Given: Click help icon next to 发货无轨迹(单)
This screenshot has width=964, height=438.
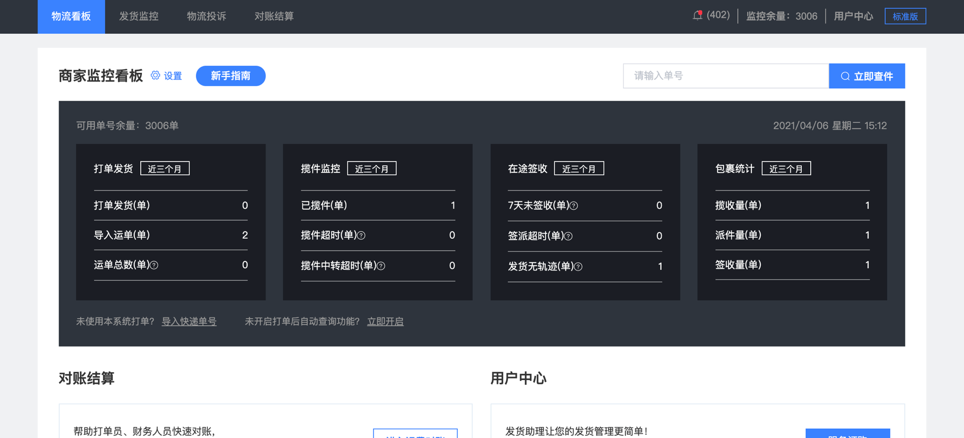Looking at the screenshot, I should pyautogui.click(x=578, y=267).
